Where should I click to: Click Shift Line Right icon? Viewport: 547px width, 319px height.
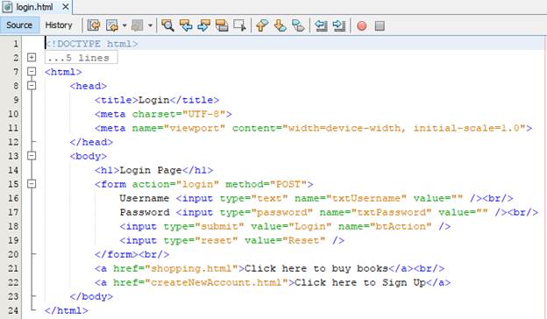tap(338, 25)
